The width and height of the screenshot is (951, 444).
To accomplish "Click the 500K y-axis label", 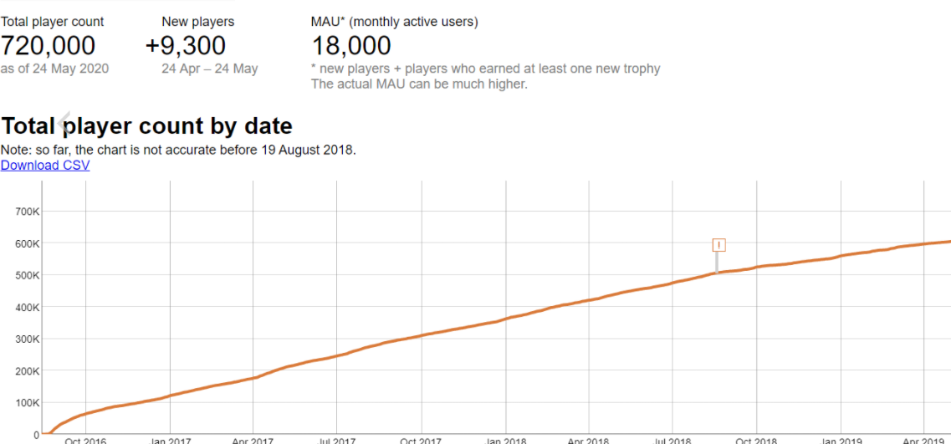I will pos(28,275).
